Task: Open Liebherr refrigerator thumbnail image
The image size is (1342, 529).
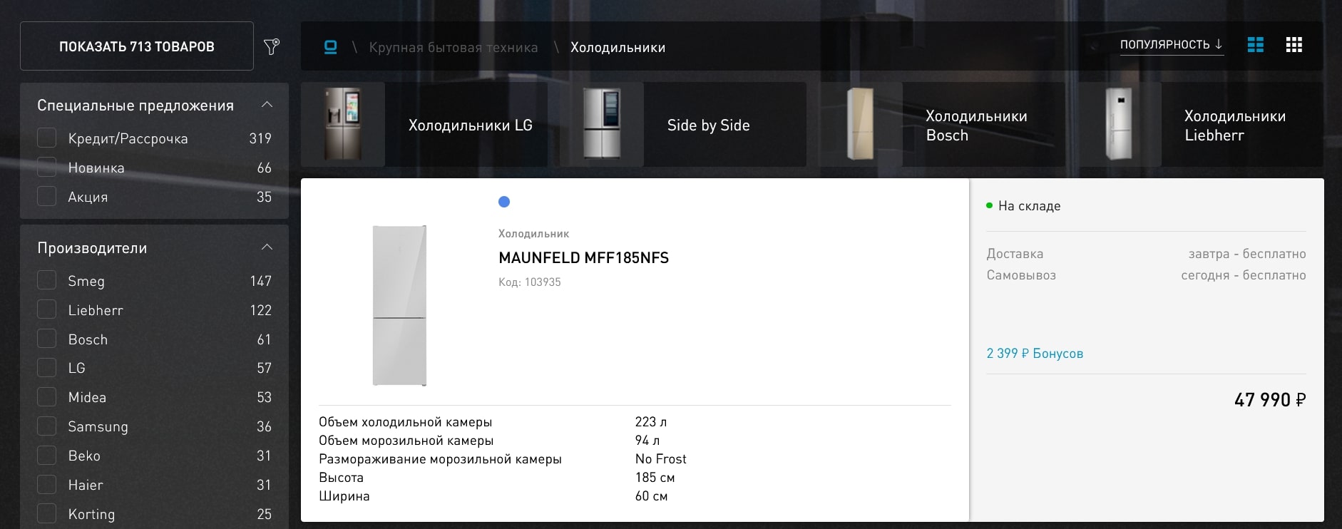Action: click(1120, 125)
